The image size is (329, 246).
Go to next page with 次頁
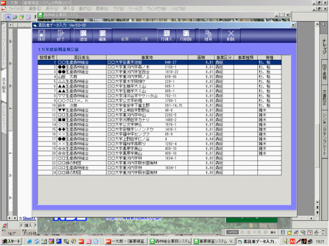[144, 39]
